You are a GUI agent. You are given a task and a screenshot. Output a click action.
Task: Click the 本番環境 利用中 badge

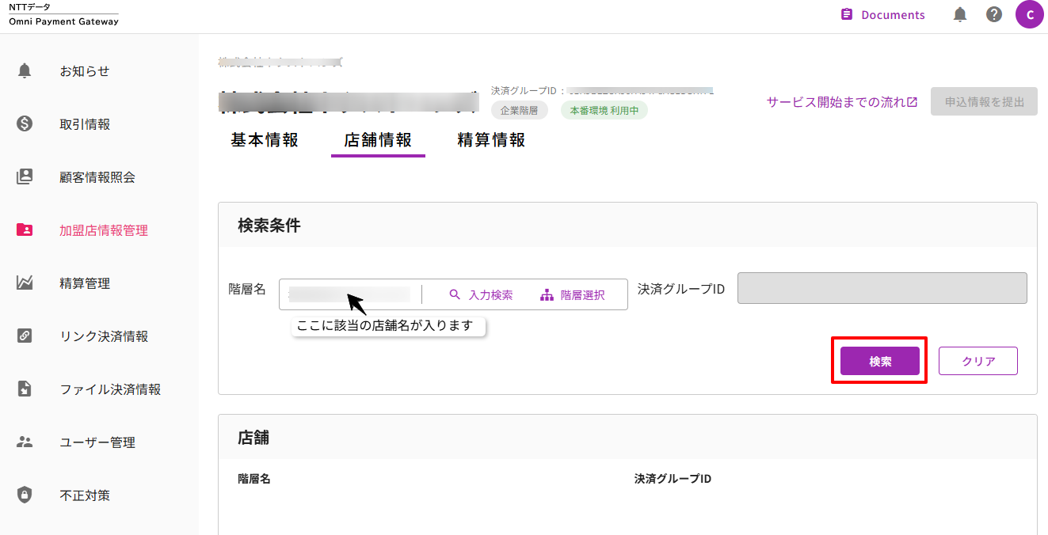point(604,111)
